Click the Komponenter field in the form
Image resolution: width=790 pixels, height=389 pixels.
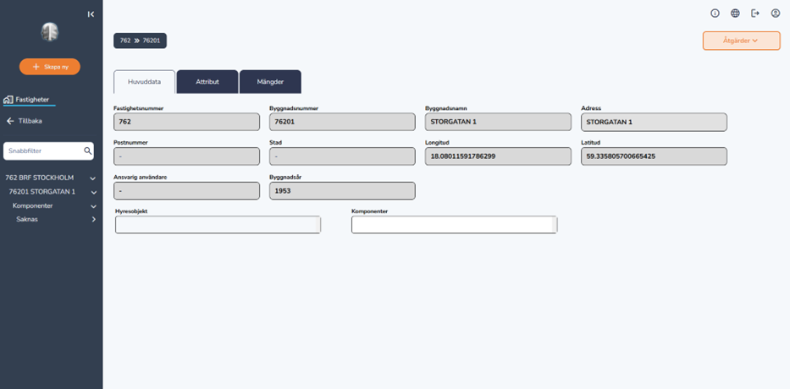tap(454, 225)
